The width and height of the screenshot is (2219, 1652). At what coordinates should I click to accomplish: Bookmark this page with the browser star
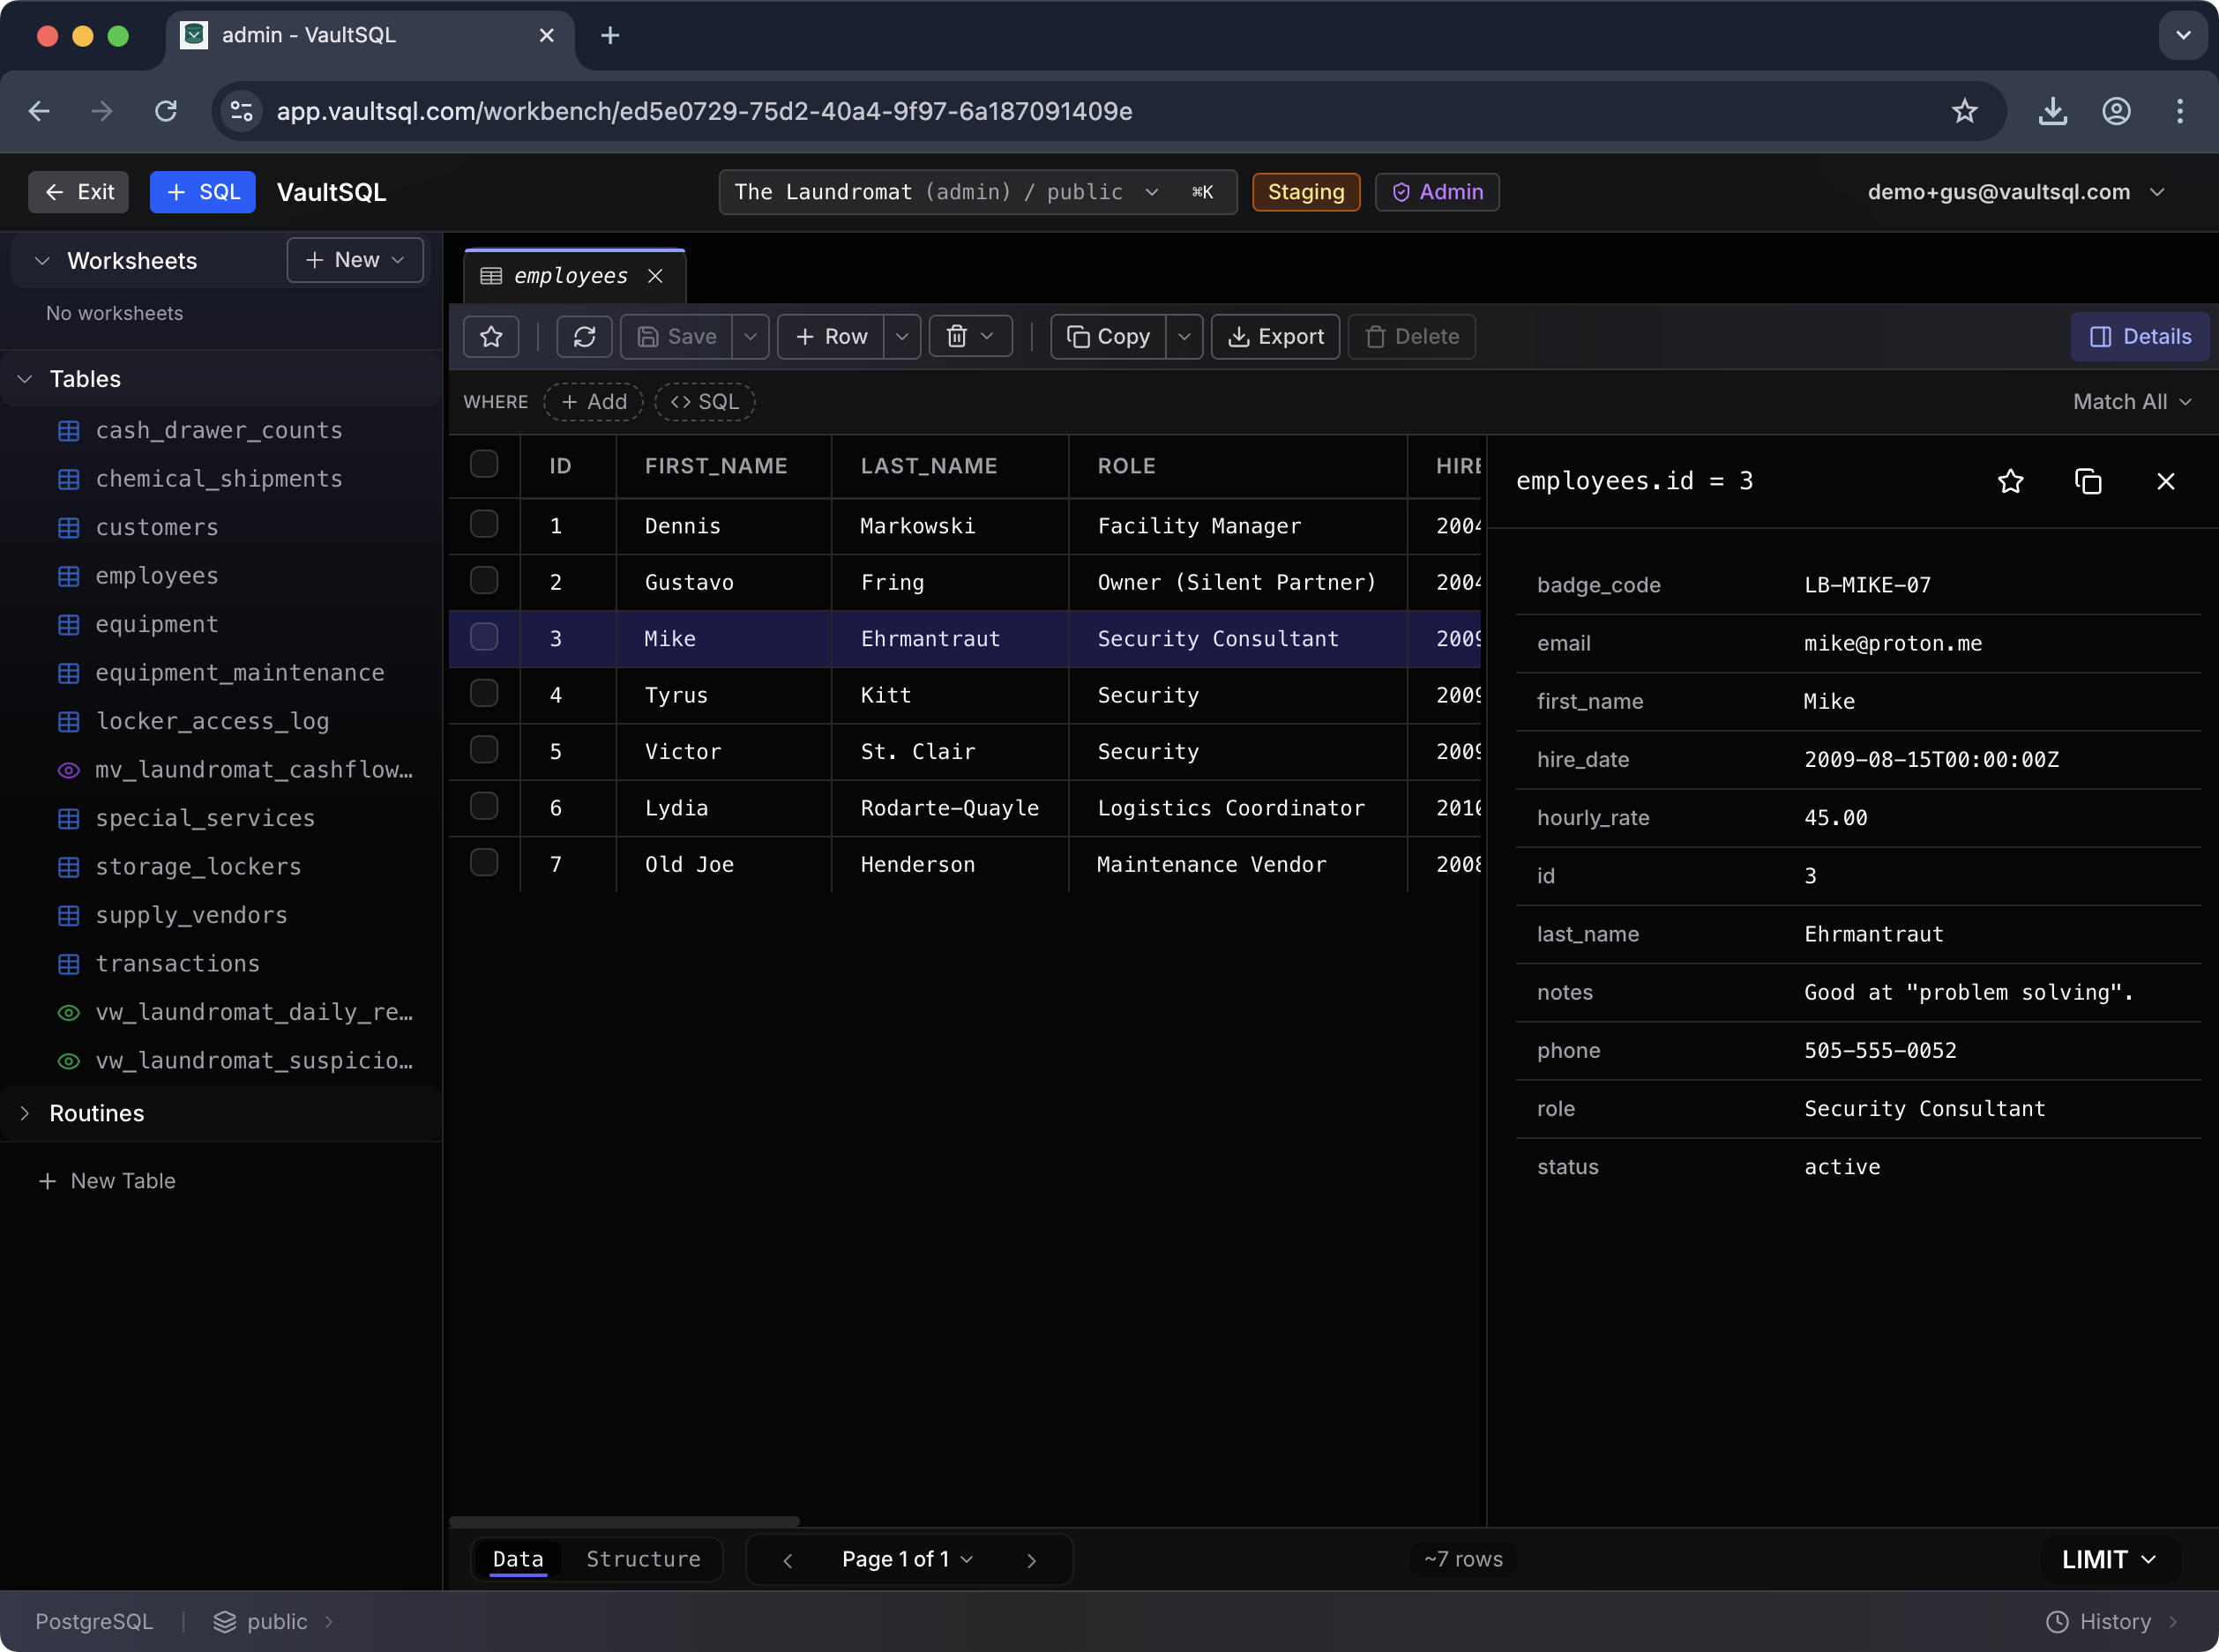point(1964,111)
